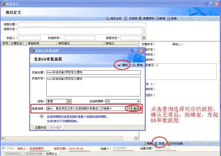The height and width of the screenshot is (156, 221).
Task: Click the 审核意见 column header
Action: (x=80, y=43)
